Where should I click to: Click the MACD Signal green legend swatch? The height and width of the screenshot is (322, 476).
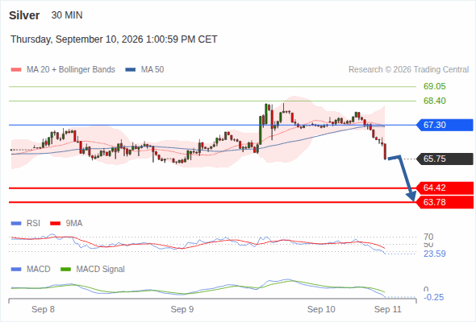65,270
